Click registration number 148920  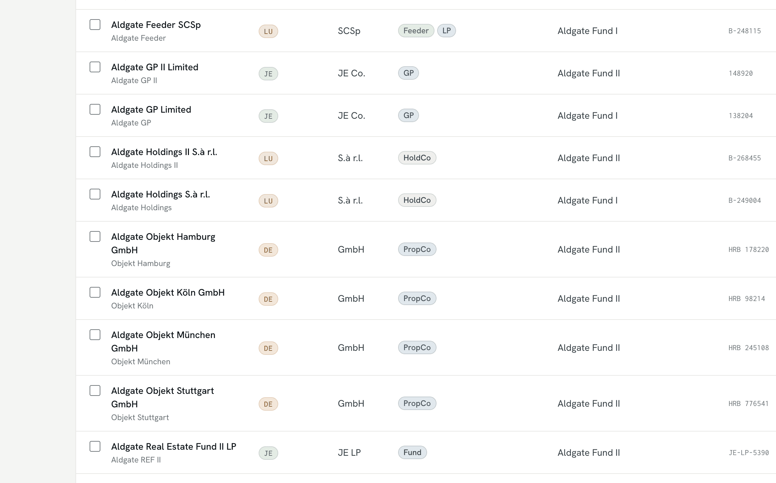[741, 73]
